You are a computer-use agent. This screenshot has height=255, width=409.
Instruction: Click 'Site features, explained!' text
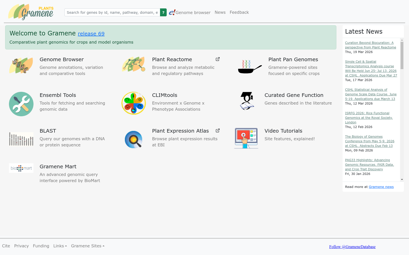click(x=290, y=139)
